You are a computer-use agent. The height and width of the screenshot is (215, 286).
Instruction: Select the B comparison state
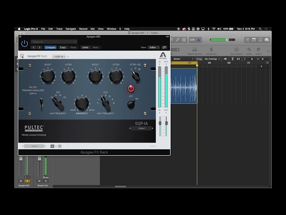59,146
